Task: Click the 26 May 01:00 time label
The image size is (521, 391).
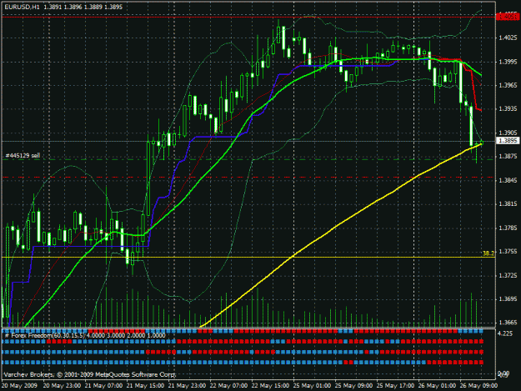Action: coord(437,386)
